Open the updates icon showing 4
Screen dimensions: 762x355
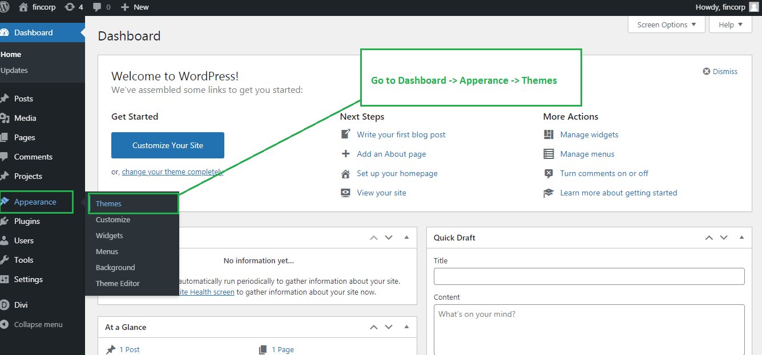(70, 7)
